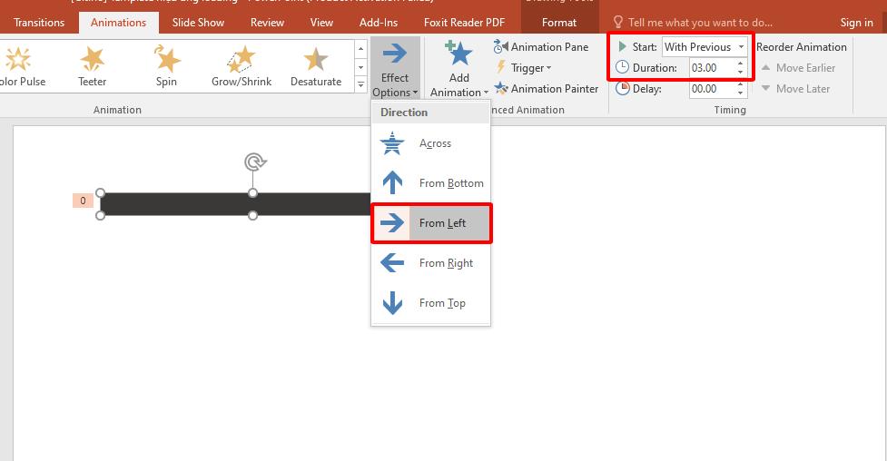Activate the Animation Painter tool

546,89
